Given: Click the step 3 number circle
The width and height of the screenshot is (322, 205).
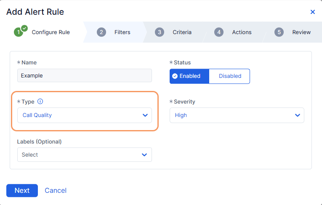Looking at the screenshot, I should click(159, 32).
